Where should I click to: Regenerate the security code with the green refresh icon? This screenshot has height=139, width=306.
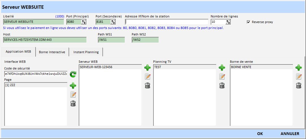pyautogui.click(x=73, y=74)
